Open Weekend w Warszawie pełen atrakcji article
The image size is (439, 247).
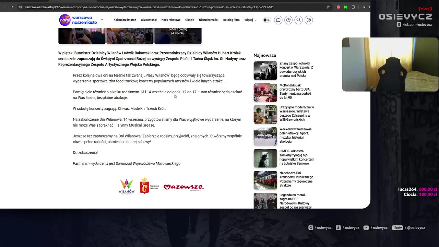pyautogui.click(x=296, y=136)
